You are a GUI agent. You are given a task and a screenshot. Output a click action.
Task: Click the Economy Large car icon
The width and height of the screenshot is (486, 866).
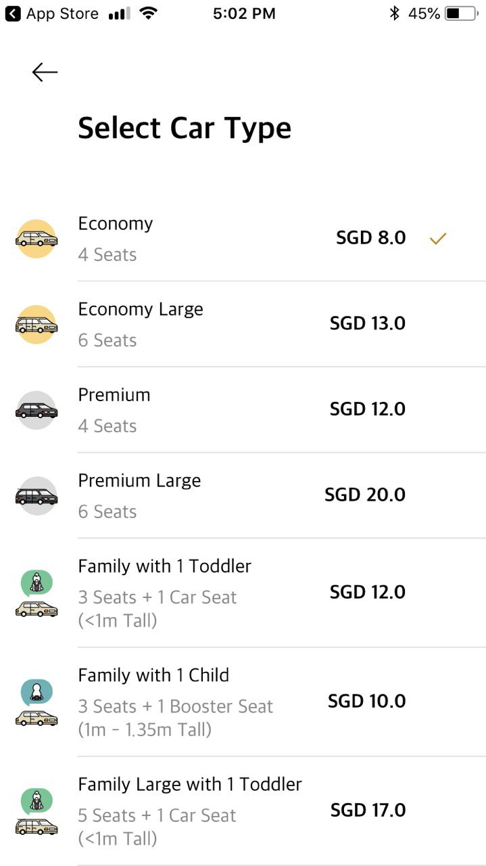tap(37, 325)
